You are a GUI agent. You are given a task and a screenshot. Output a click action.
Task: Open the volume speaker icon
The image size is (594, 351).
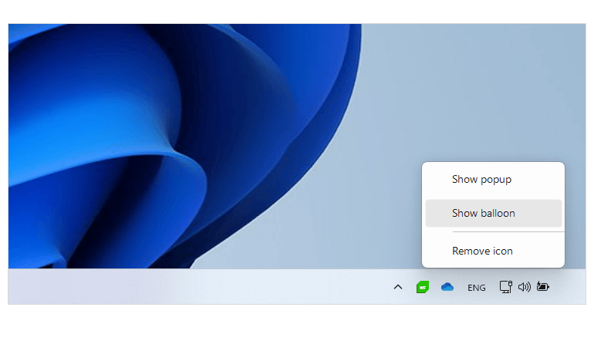(x=525, y=287)
